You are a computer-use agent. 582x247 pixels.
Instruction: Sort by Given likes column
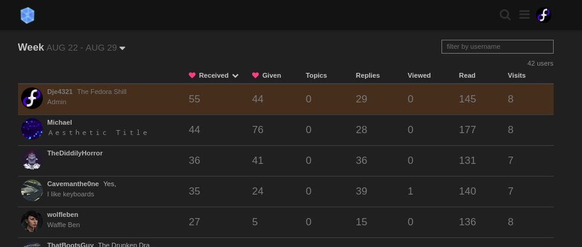[267, 75]
